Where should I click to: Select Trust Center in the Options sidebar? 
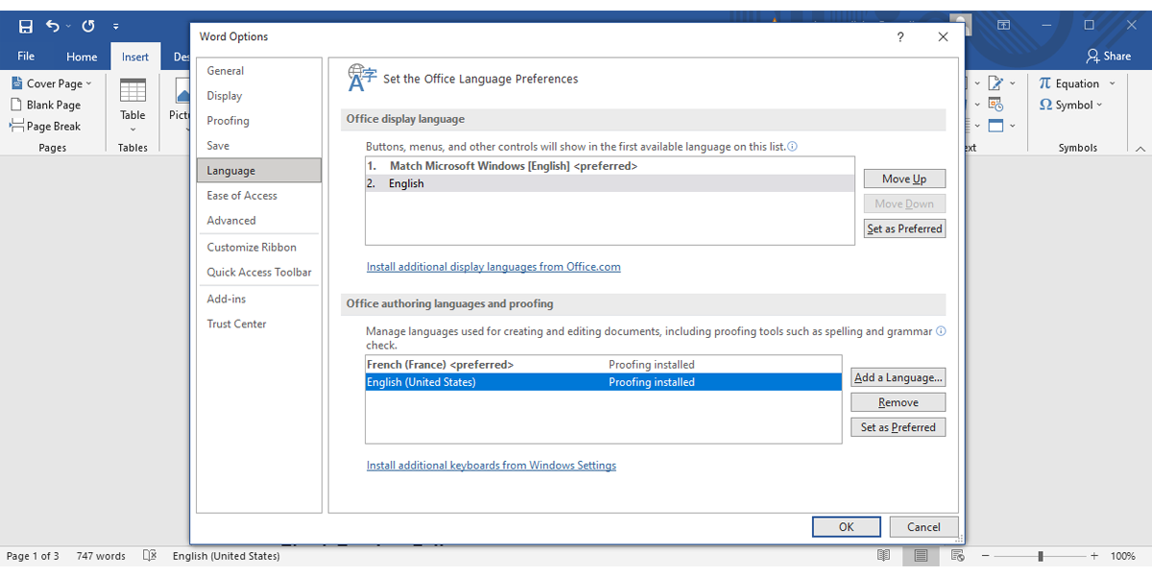pos(236,324)
